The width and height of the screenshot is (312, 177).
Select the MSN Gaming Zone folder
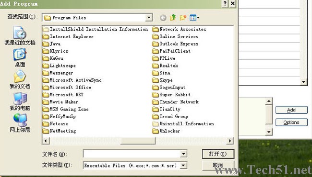pyautogui.click(x=66, y=109)
